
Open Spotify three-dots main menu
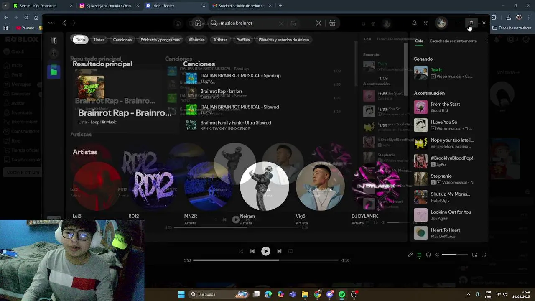(51, 23)
